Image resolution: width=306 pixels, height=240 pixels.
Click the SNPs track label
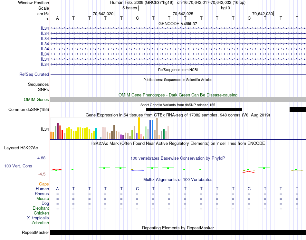tap(43, 89)
